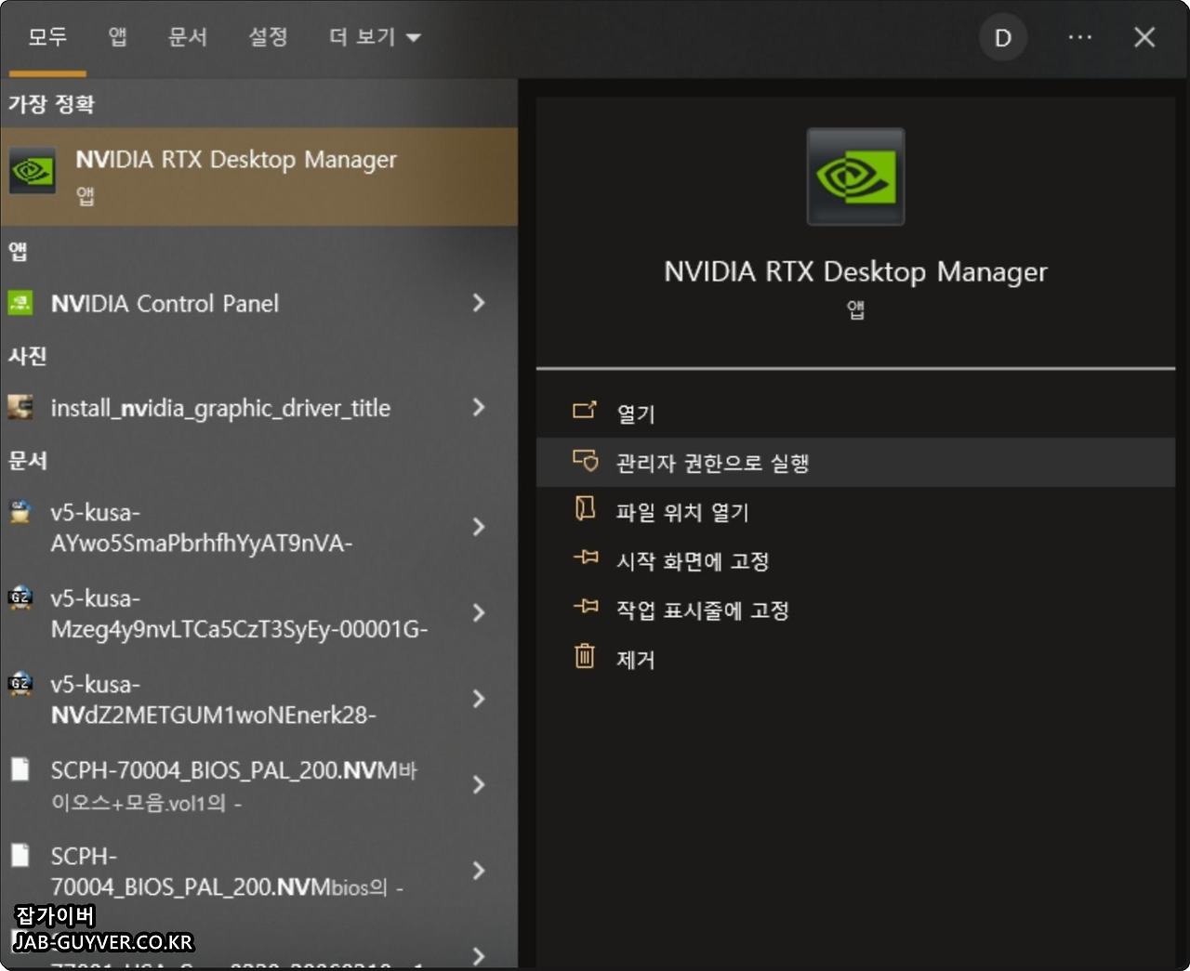Click the trash icon next to 제거
Image resolution: width=1190 pixels, height=971 pixels.
coord(583,657)
